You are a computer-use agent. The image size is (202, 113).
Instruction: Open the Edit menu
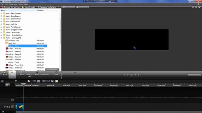tap(6, 4)
